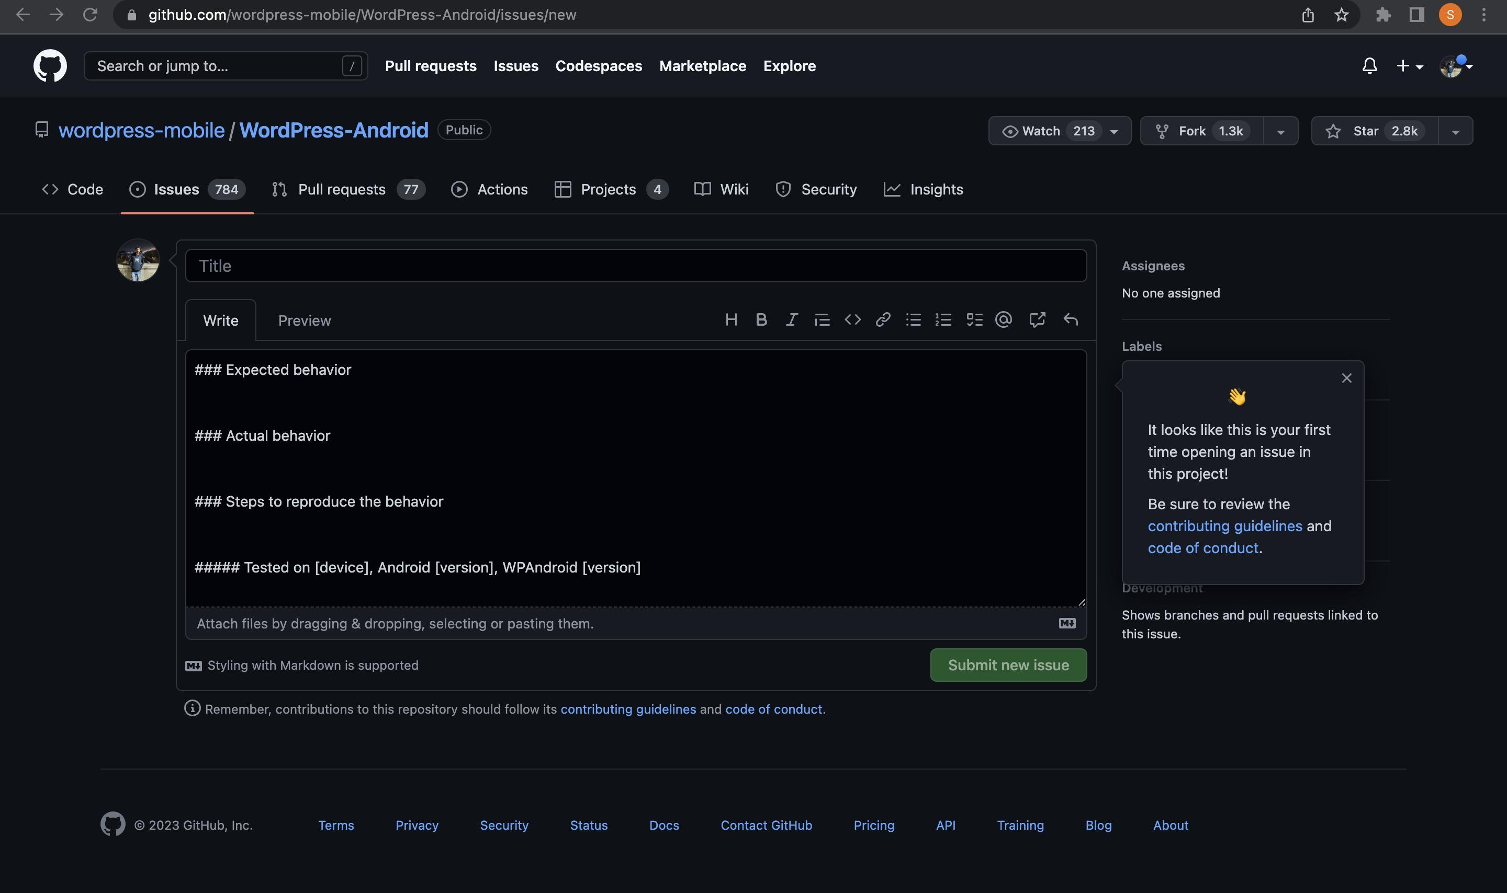The width and height of the screenshot is (1507, 893).
Task: Click the issue Title field
Action: pyautogui.click(x=636, y=266)
